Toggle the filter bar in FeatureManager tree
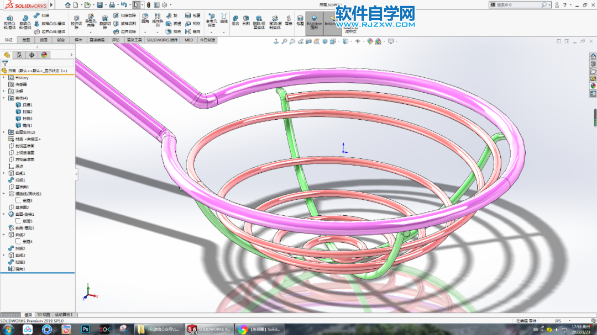This screenshot has width=597, height=335. click(6, 62)
